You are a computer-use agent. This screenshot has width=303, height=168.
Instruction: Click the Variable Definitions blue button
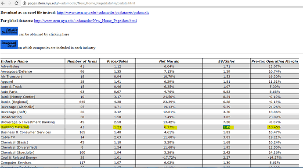(9, 31)
